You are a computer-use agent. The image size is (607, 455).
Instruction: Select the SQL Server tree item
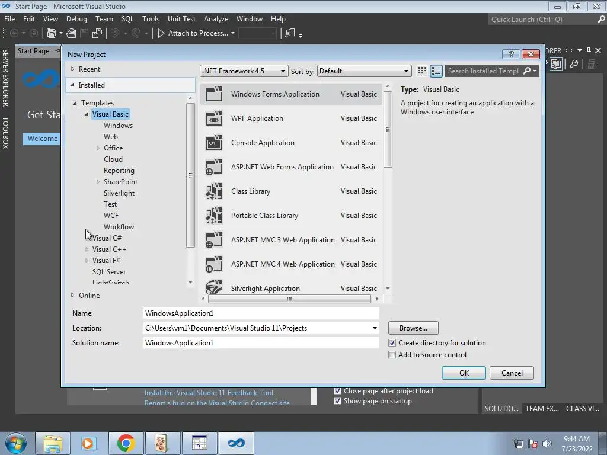109,271
